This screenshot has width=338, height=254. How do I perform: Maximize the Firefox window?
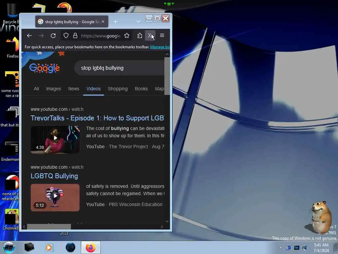157,19
